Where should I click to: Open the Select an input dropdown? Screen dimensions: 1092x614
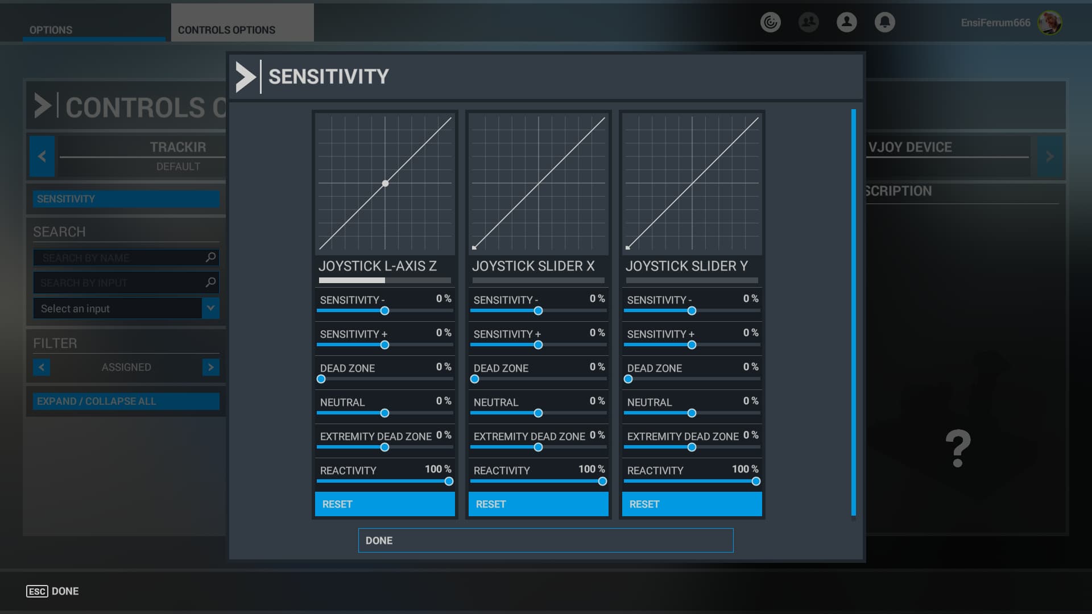[x=126, y=308]
